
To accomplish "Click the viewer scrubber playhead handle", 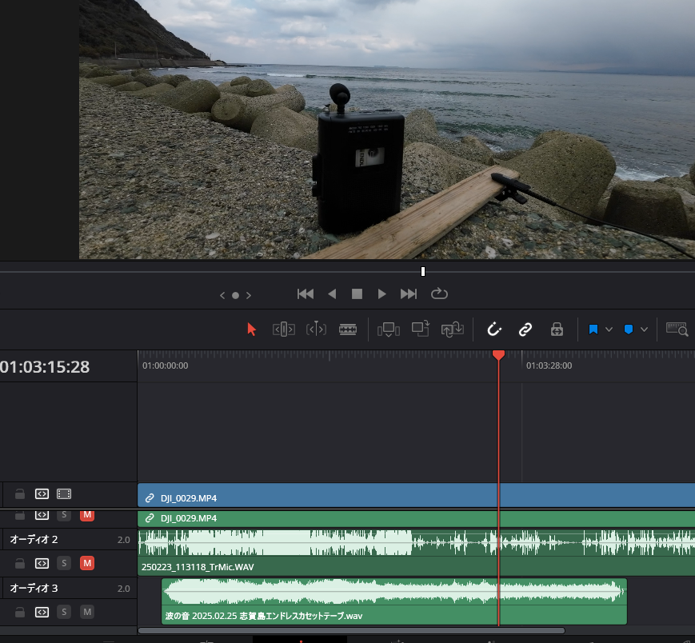I will coord(423,271).
